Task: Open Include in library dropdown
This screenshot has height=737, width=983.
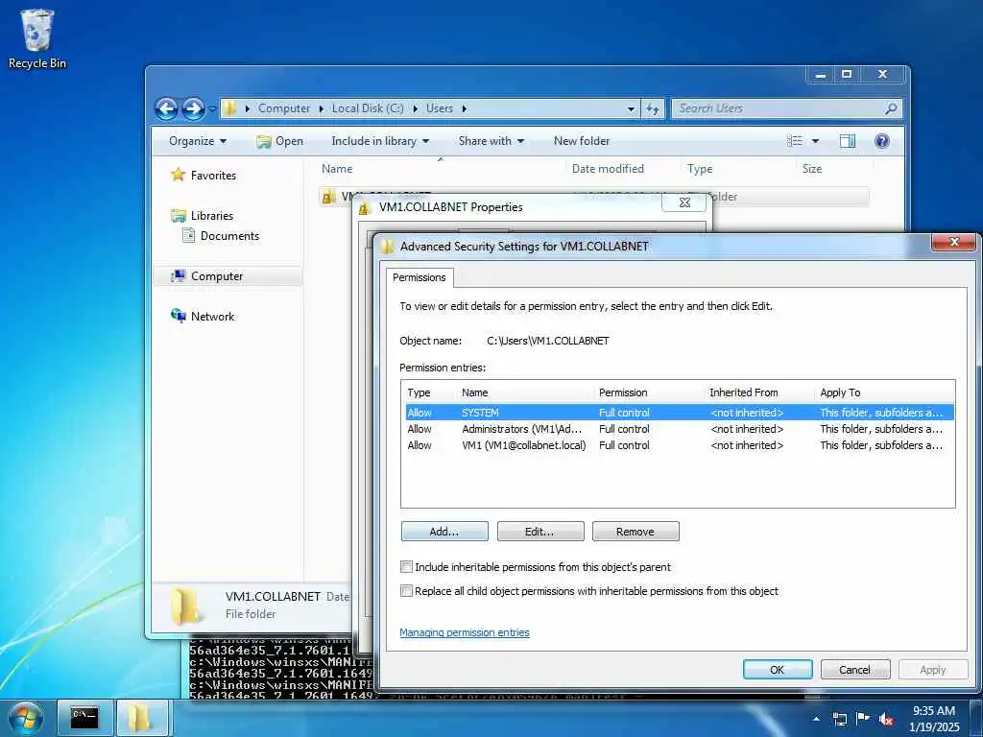Action: (x=380, y=141)
